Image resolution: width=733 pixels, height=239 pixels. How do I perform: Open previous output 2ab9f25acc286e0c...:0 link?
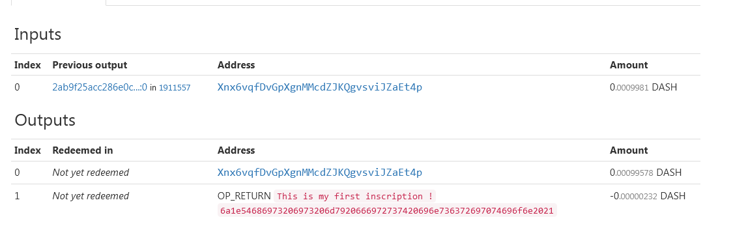tap(100, 87)
